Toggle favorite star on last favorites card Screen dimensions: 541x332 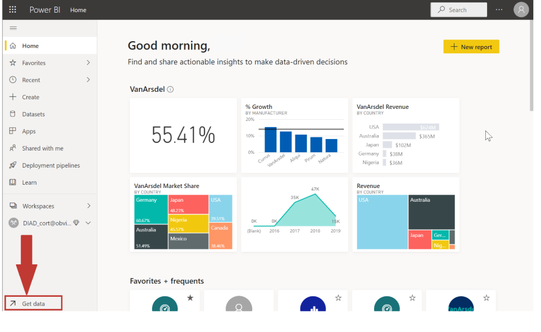point(486,298)
